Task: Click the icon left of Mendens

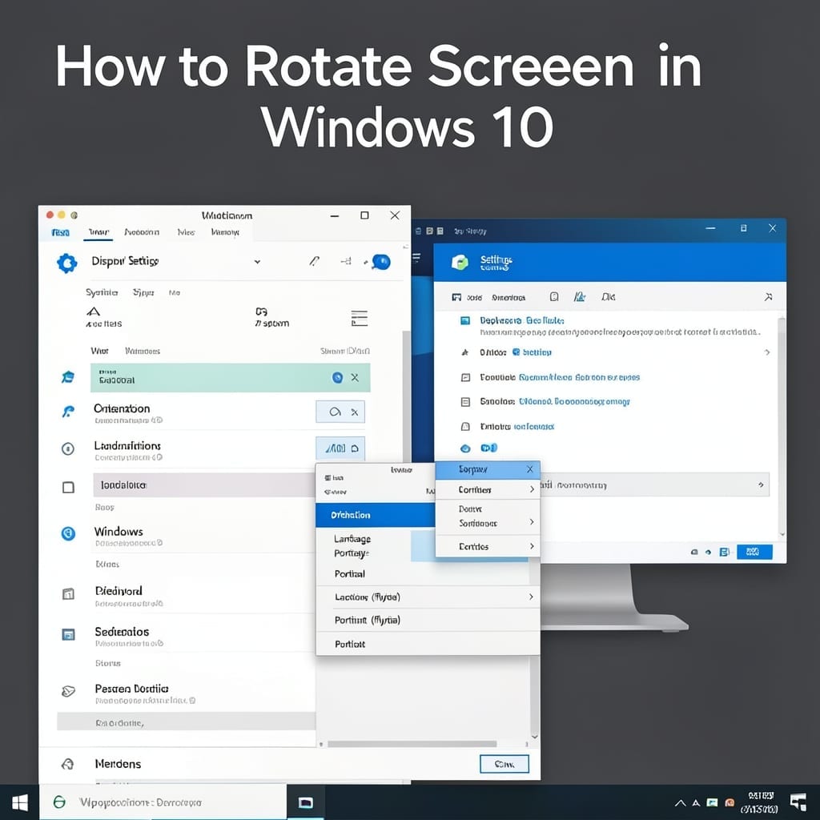Action: click(68, 764)
